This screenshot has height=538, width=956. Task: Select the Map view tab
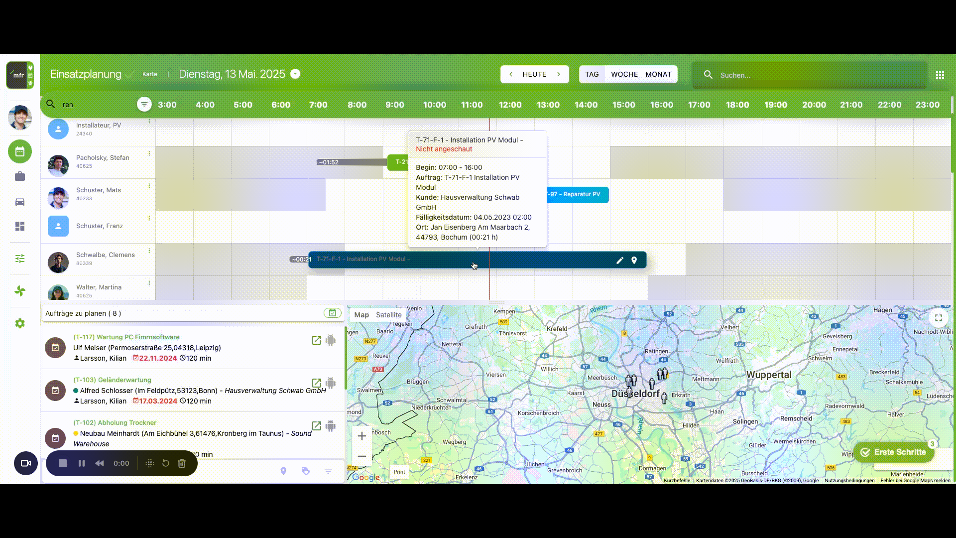pyautogui.click(x=361, y=315)
